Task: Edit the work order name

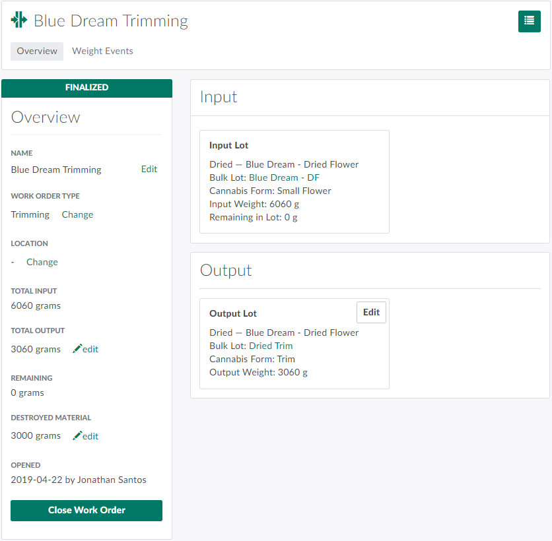Action: [149, 169]
